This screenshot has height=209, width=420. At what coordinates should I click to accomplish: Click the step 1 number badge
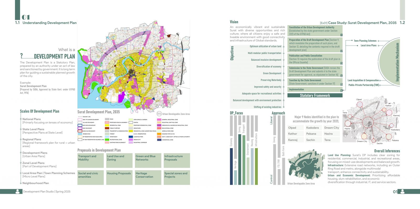pos(341,35)
